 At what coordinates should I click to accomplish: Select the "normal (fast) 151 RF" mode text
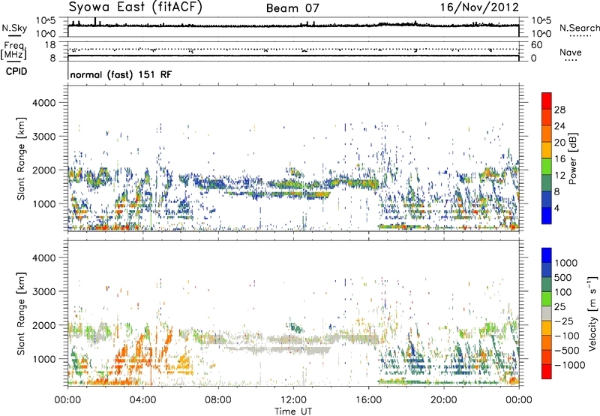click(121, 74)
